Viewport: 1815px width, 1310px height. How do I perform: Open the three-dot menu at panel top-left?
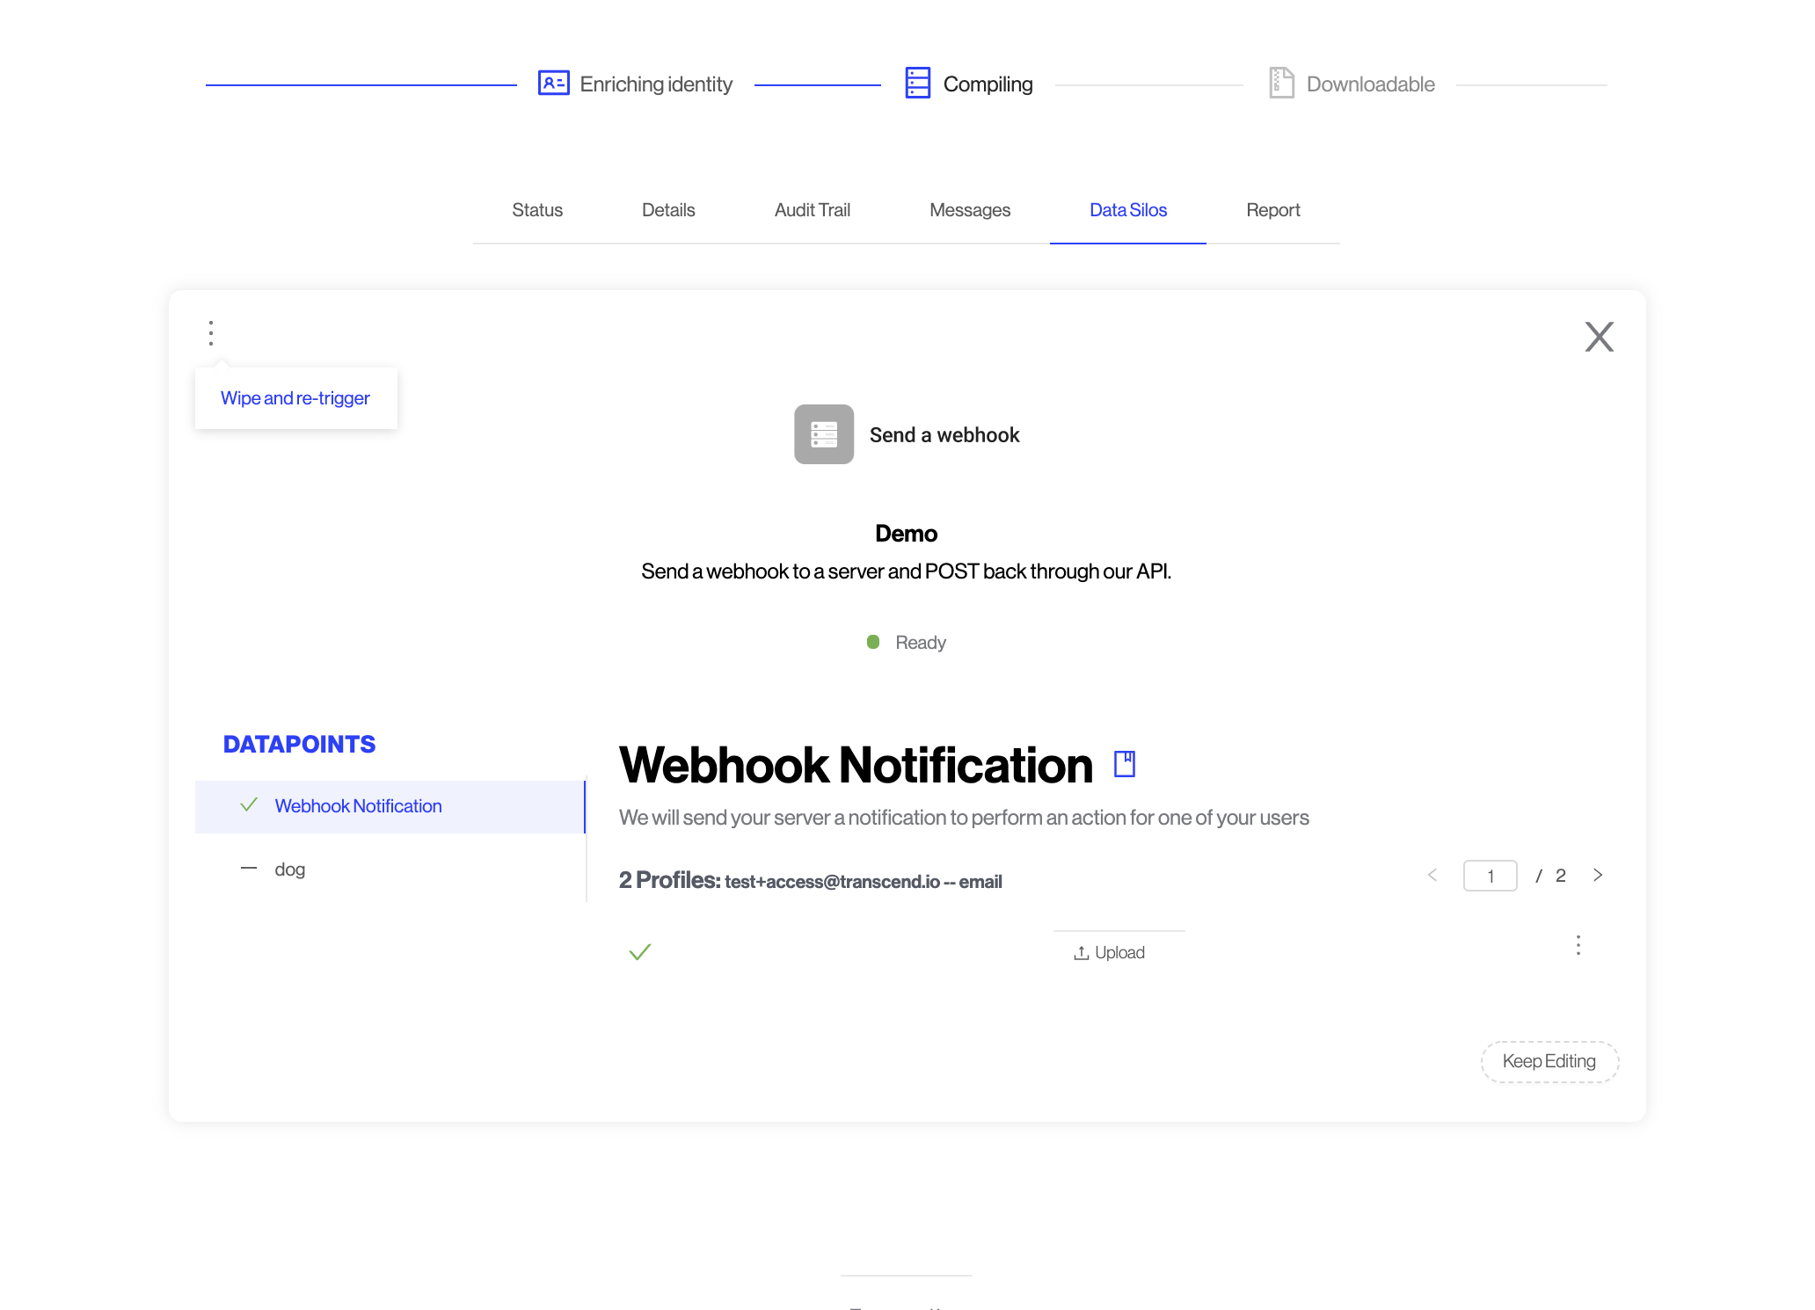(211, 333)
